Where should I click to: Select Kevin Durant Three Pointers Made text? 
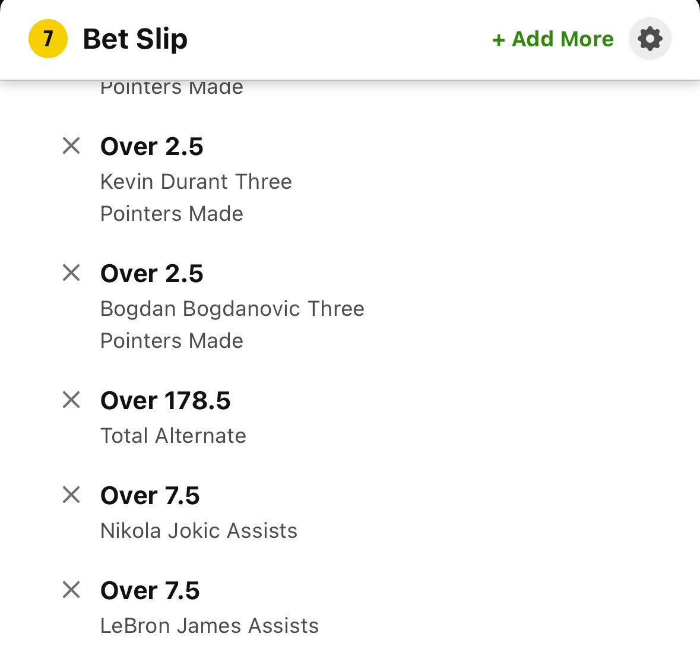point(196,197)
